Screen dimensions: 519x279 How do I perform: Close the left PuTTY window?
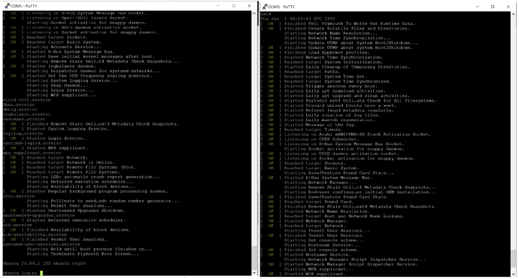(249, 6)
